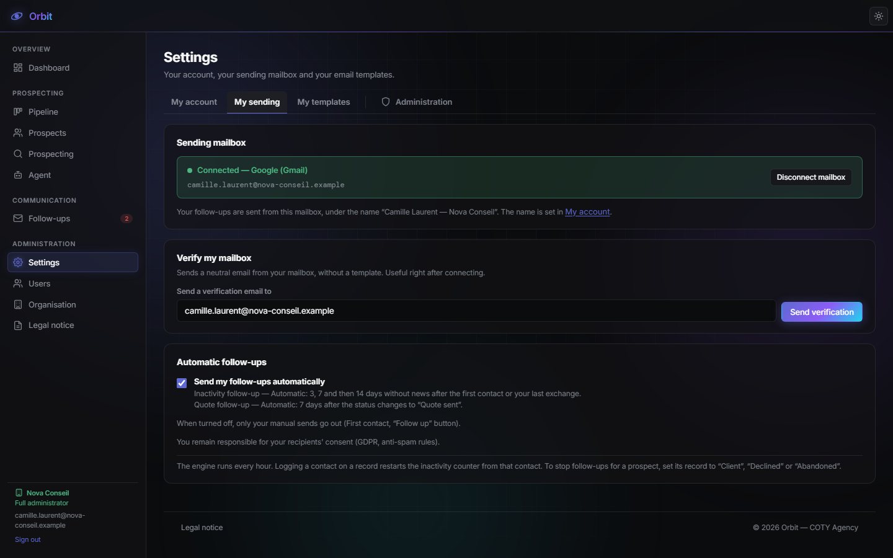
Task: Click the verification email address field
Action: [476, 311]
